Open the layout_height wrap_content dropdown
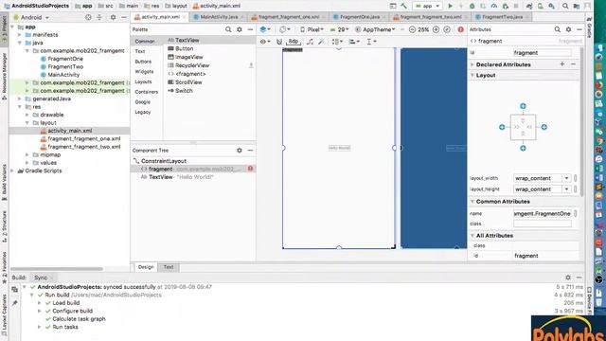Viewport: 606px width, 341px height. tap(566, 189)
